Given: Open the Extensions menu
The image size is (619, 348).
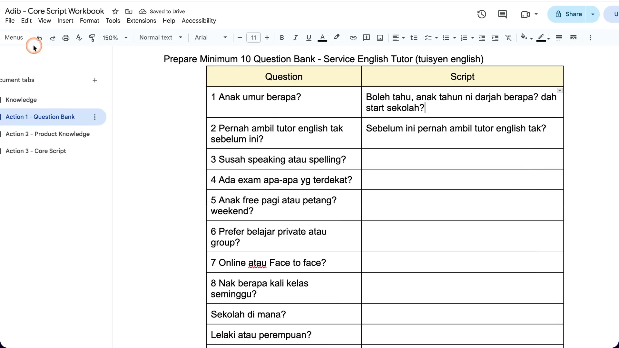Looking at the screenshot, I should [x=141, y=21].
